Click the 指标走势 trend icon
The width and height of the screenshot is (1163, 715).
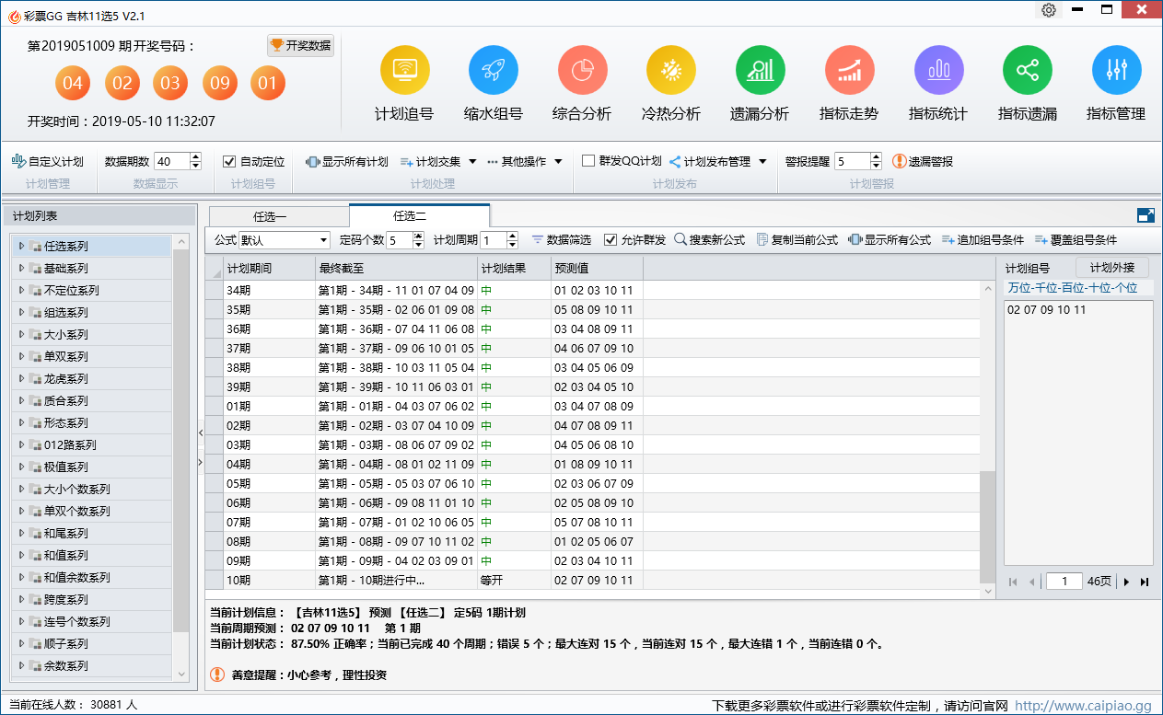click(848, 70)
